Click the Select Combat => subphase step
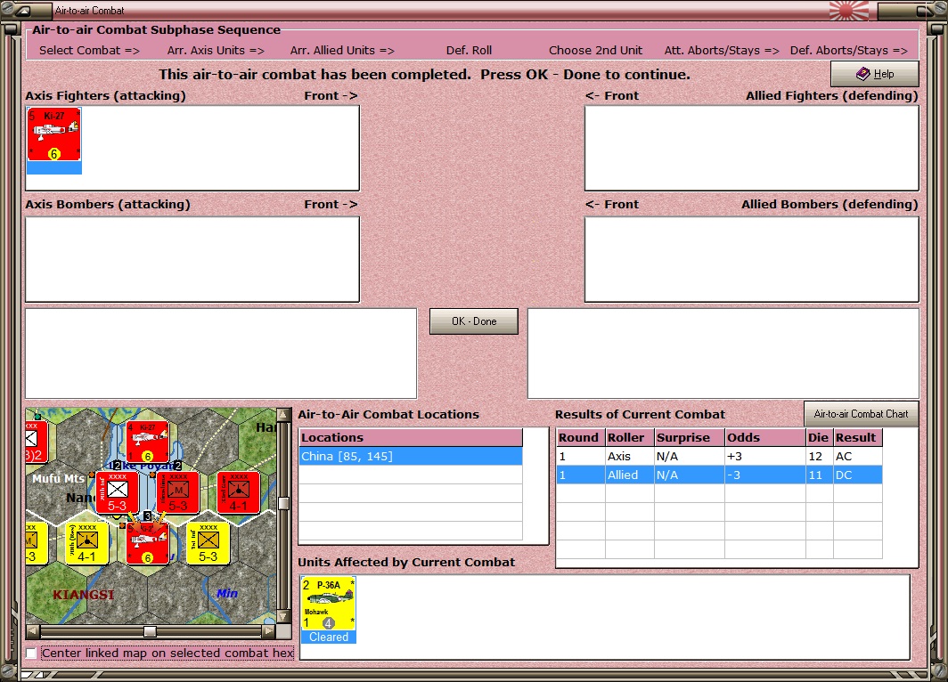Viewport: 948px width, 682px height. pyautogui.click(x=89, y=50)
